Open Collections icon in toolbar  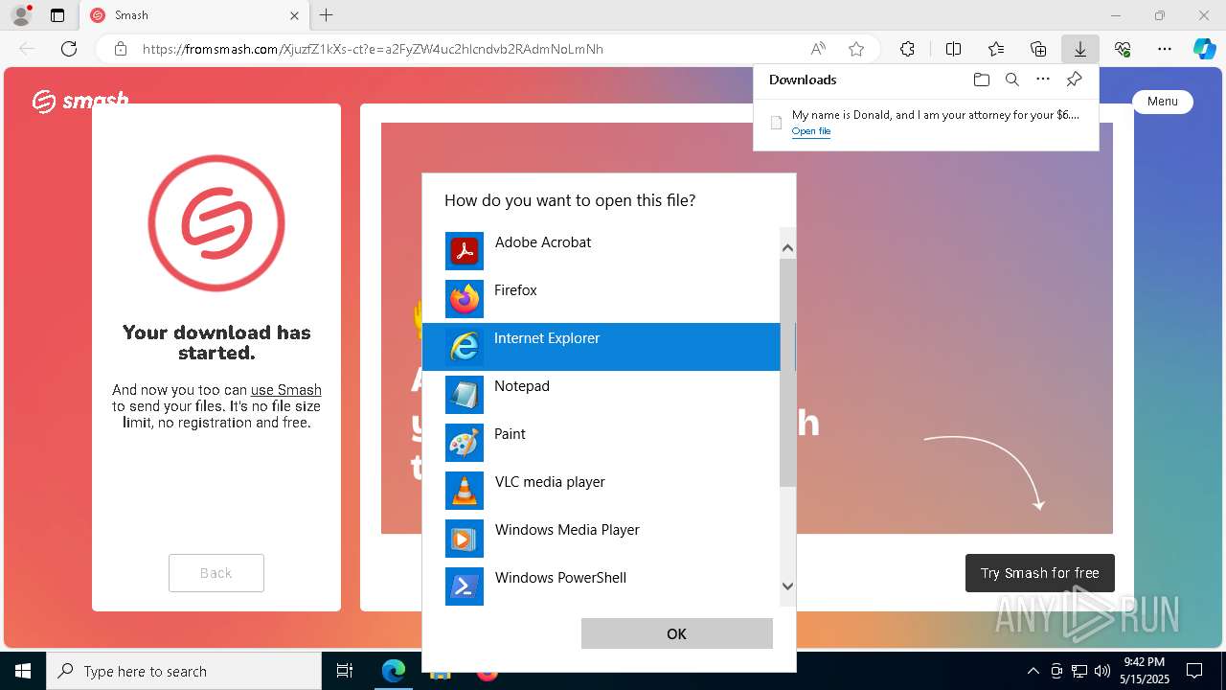click(x=1038, y=49)
